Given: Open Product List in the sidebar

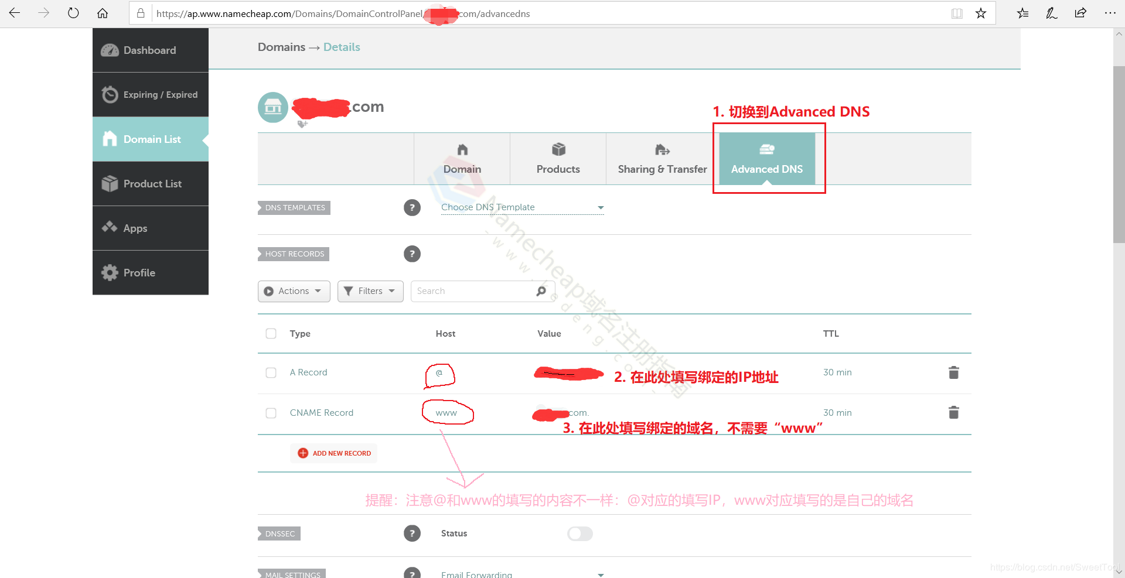Looking at the screenshot, I should (151, 184).
